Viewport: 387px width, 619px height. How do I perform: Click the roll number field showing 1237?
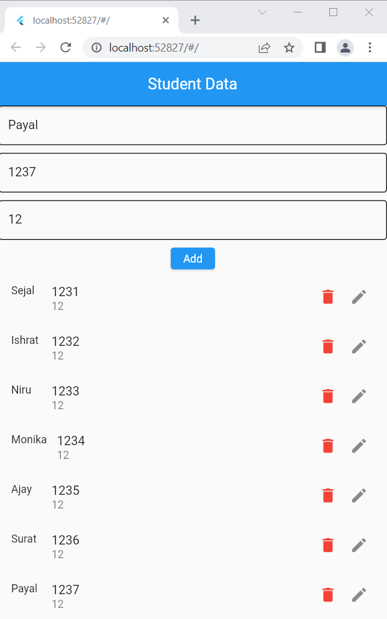click(x=193, y=172)
